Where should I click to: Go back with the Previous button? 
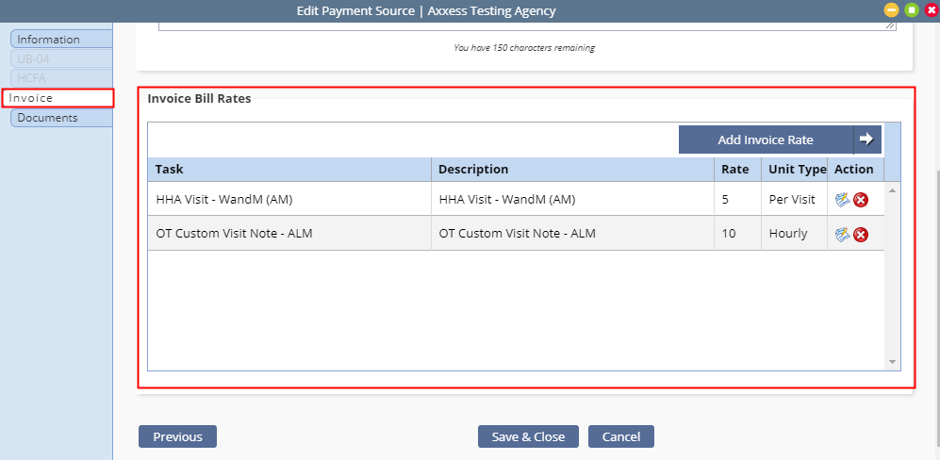[177, 436]
